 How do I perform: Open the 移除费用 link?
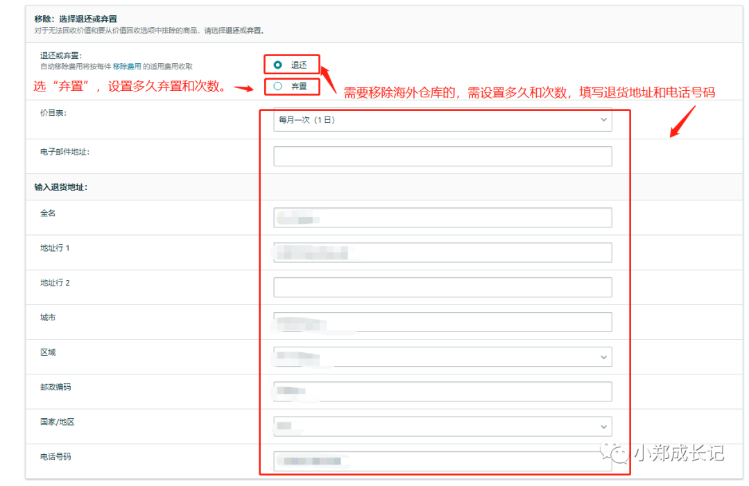click(127, 67)
